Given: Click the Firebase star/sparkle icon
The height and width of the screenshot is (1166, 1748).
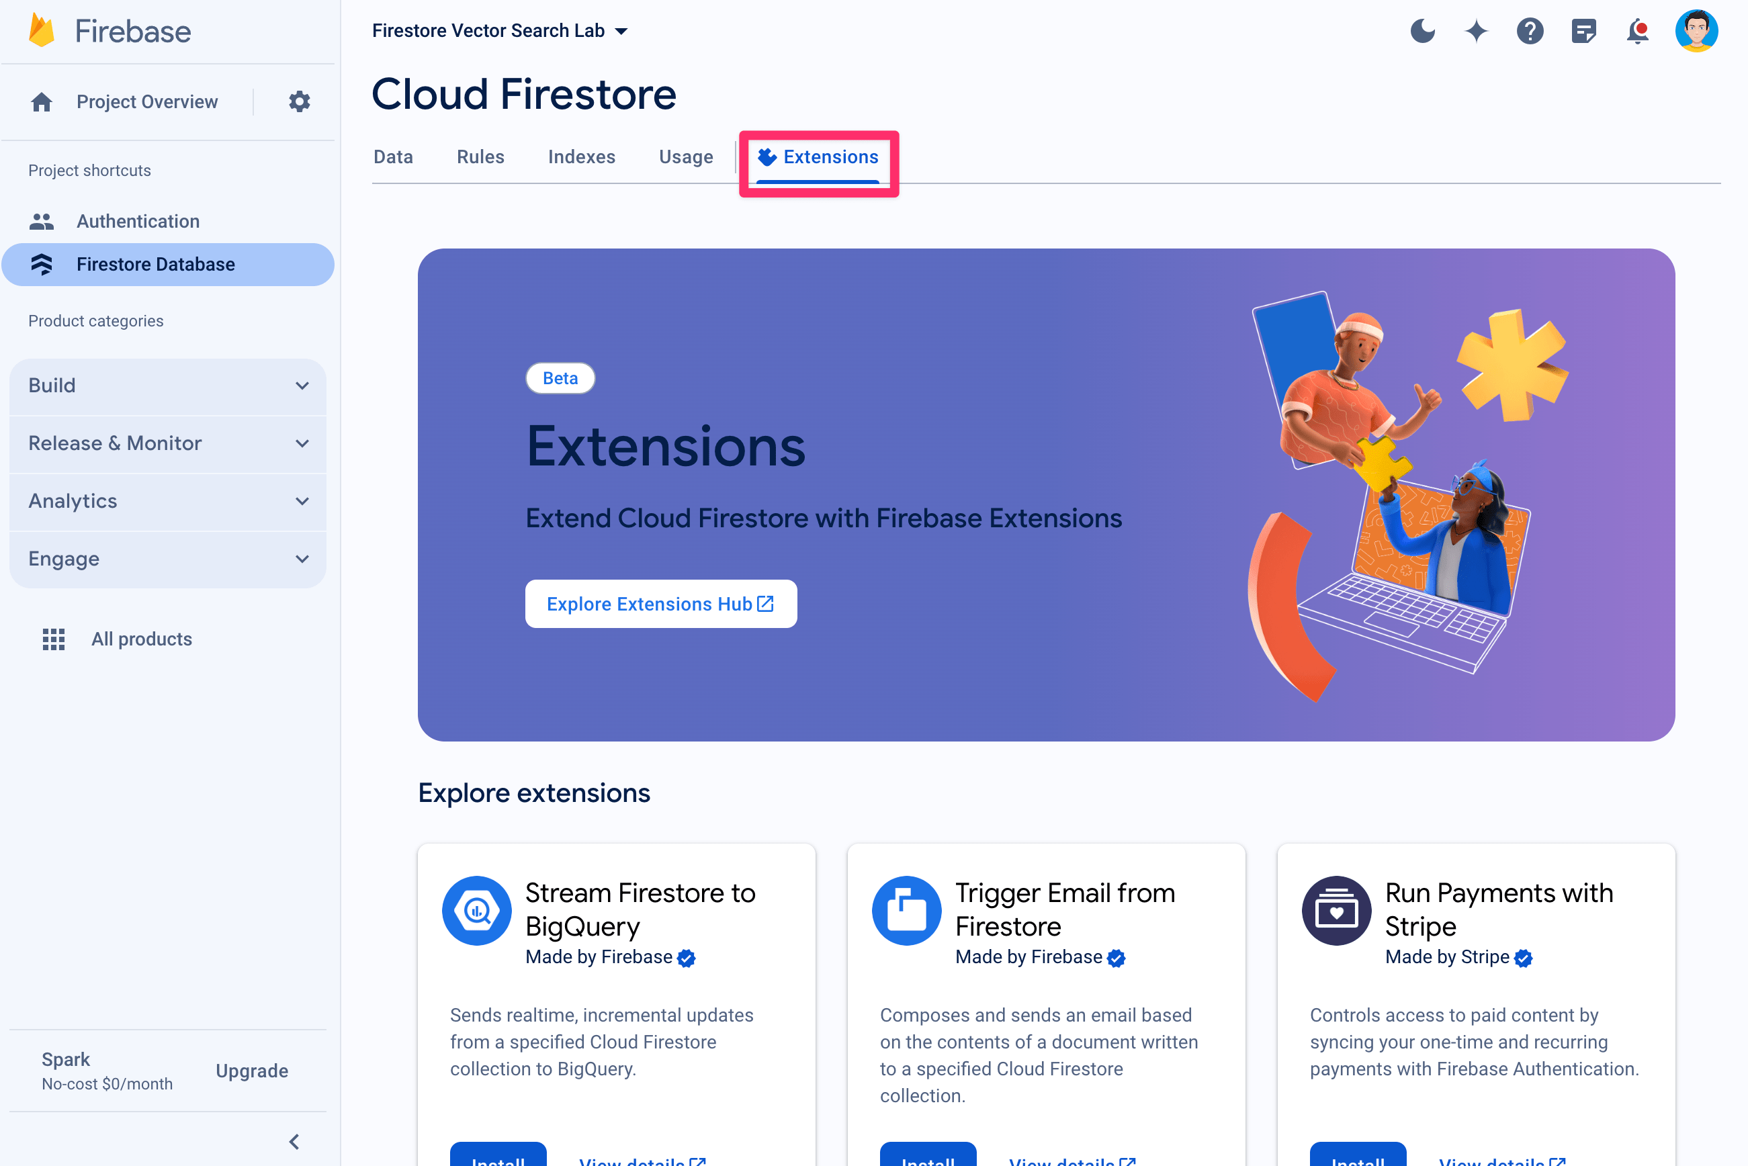Looking at the screenshot, I should (1477, 30).
